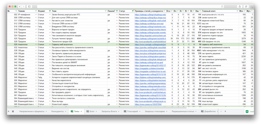The image size is (261, 125).
Task: Reload the page from the address bar
Action: [222, 6]
